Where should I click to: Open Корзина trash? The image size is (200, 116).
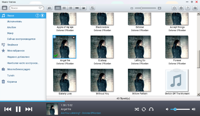point(12,82)
